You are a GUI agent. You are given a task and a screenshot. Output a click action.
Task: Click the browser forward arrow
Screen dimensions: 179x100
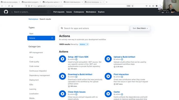[6, 6]
